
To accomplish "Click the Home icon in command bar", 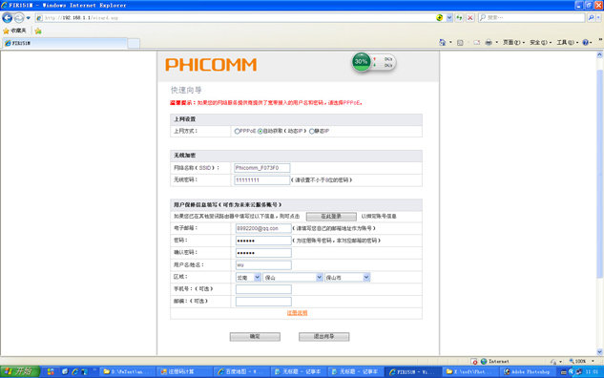I will click(x=442, y=42).
